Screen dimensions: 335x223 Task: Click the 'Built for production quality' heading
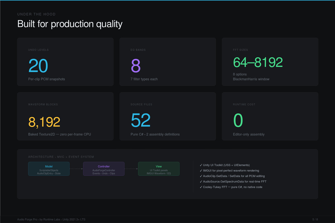pyautogui.click(x=70, y=24)
